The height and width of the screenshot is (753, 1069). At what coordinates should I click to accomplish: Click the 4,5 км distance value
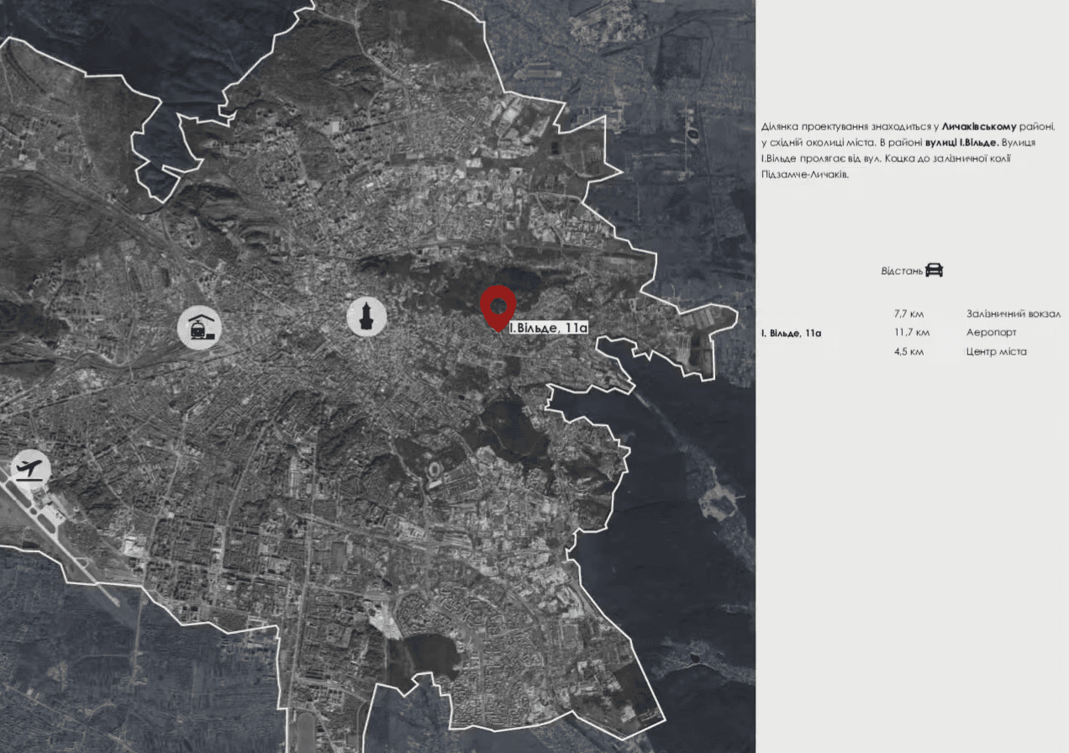pyautogui.click(x=909, y=351)
